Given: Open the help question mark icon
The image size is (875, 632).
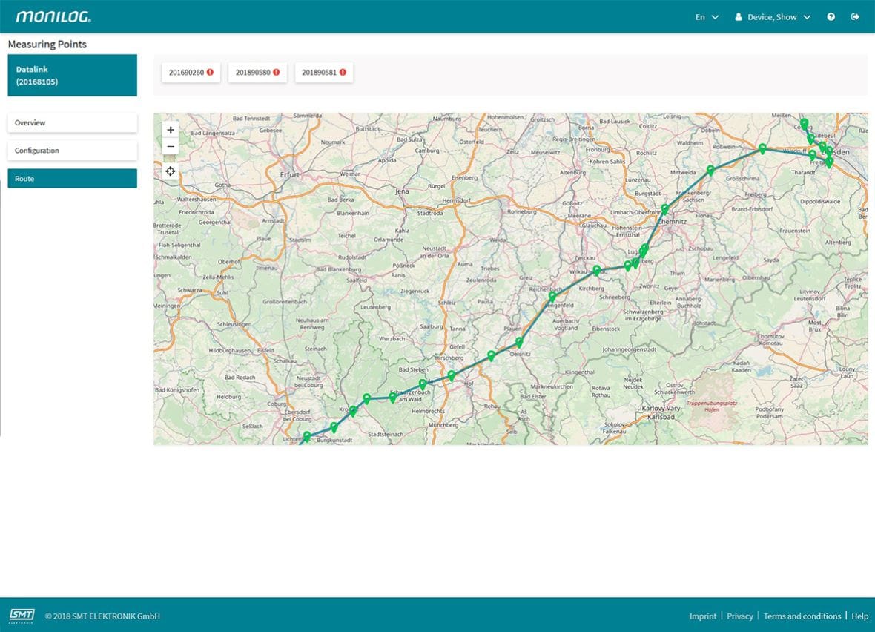Looking at the screenshot, I should coord(831,17).
